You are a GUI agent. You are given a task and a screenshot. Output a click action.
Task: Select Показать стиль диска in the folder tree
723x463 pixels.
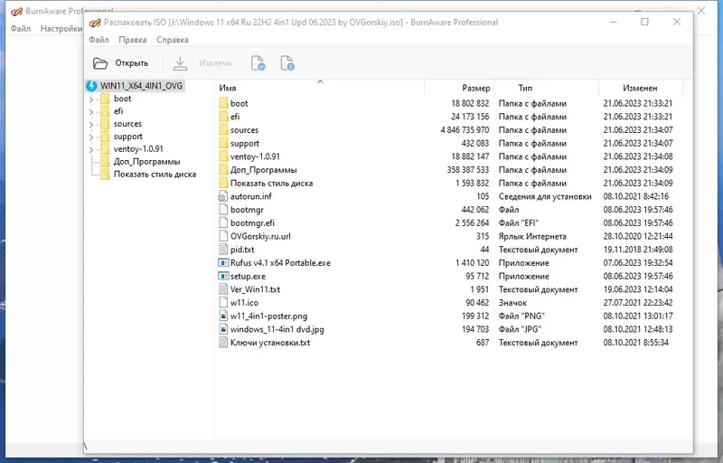pyautogui.click(x=155, y=175)
